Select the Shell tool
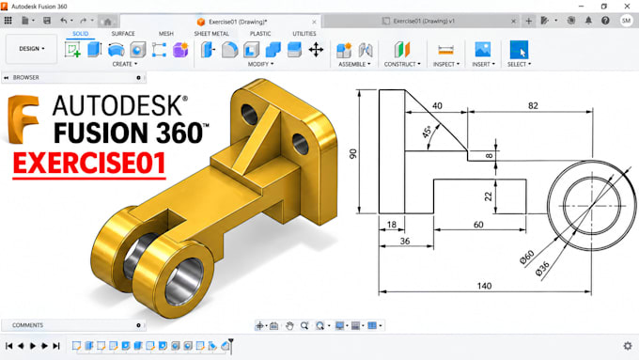This screenshot has width=639, height=360. coord(251,50)
